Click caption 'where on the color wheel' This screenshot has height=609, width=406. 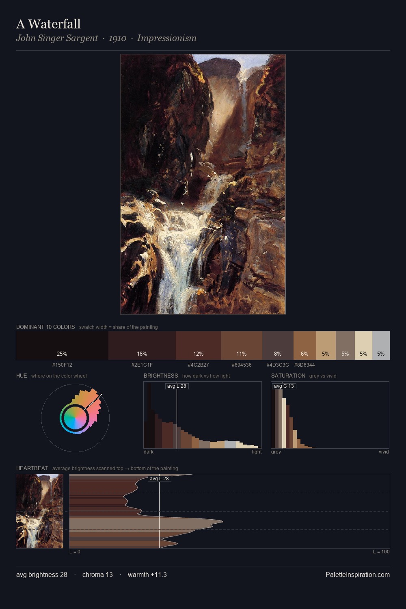pyautogui.click(x=59, y=376)
